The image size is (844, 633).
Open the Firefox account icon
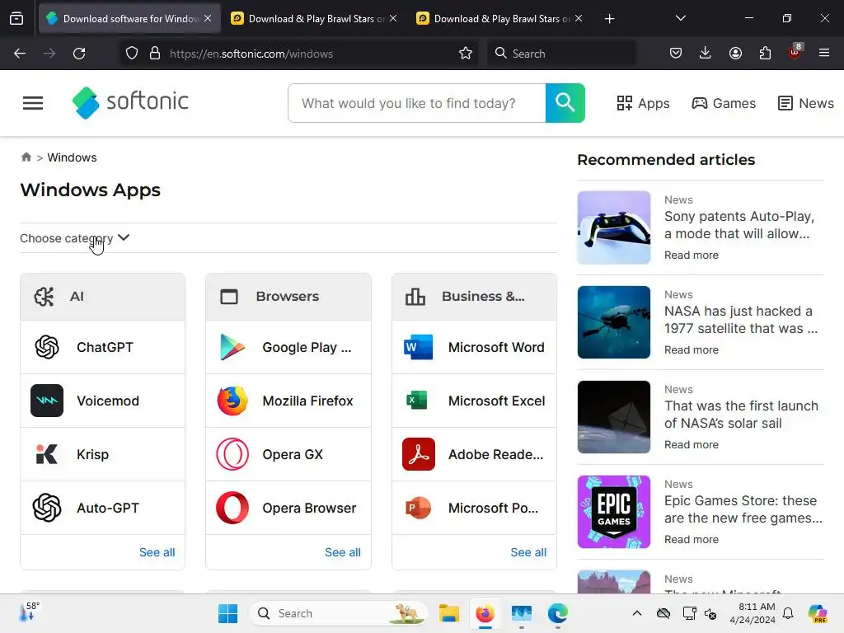(735, 54)
